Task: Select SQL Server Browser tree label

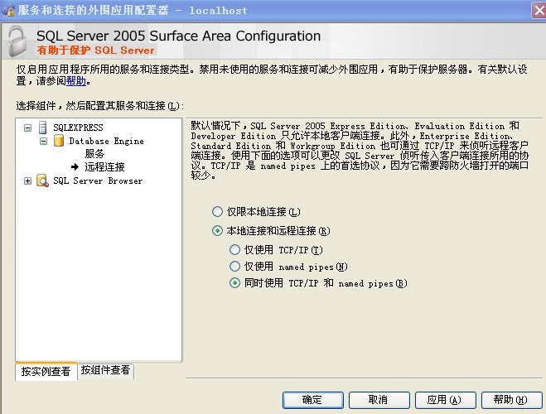Action: coord(98,181)
